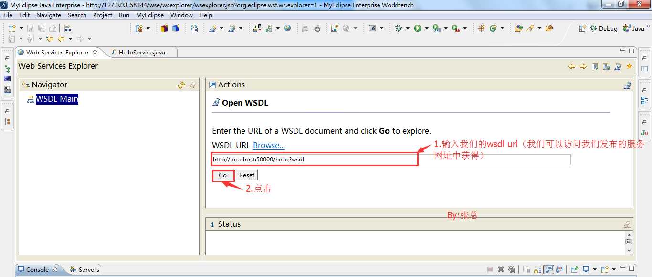
Task: Open the Project menu
Action: 103,15
